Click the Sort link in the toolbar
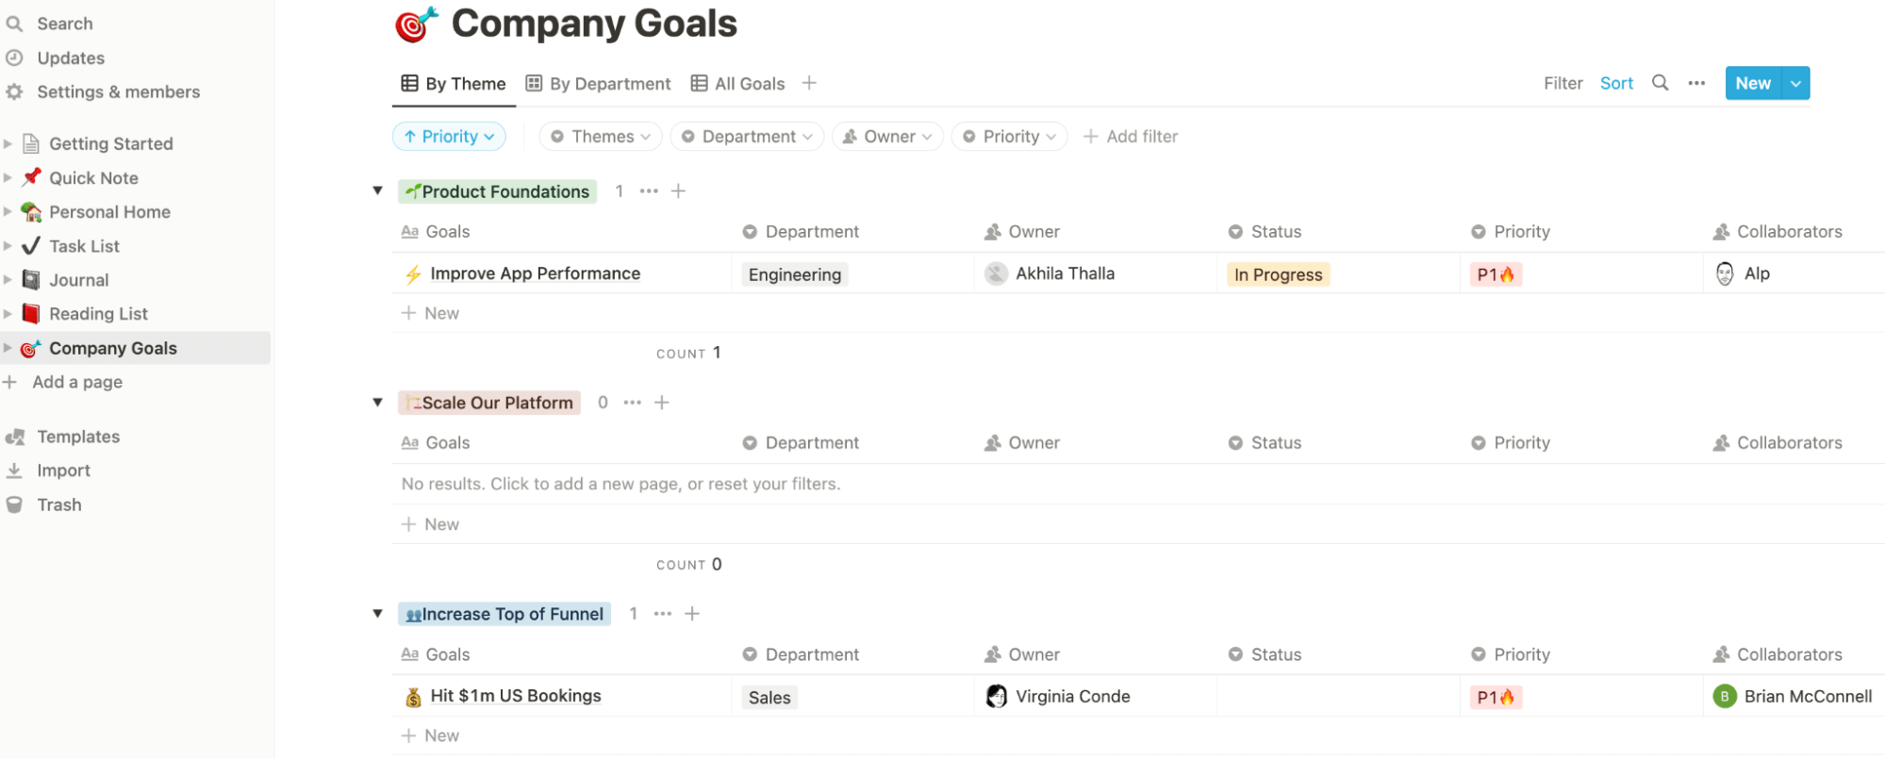The width and height of the screenshot is (1885, 760). 1616,83
